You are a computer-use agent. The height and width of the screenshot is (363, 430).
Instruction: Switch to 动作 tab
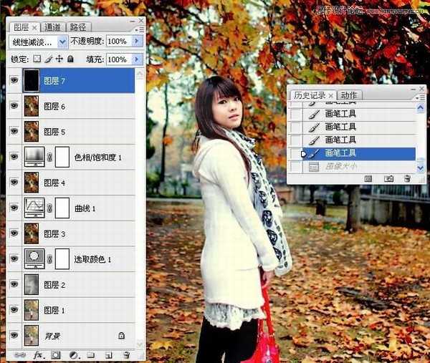(348, 95)
